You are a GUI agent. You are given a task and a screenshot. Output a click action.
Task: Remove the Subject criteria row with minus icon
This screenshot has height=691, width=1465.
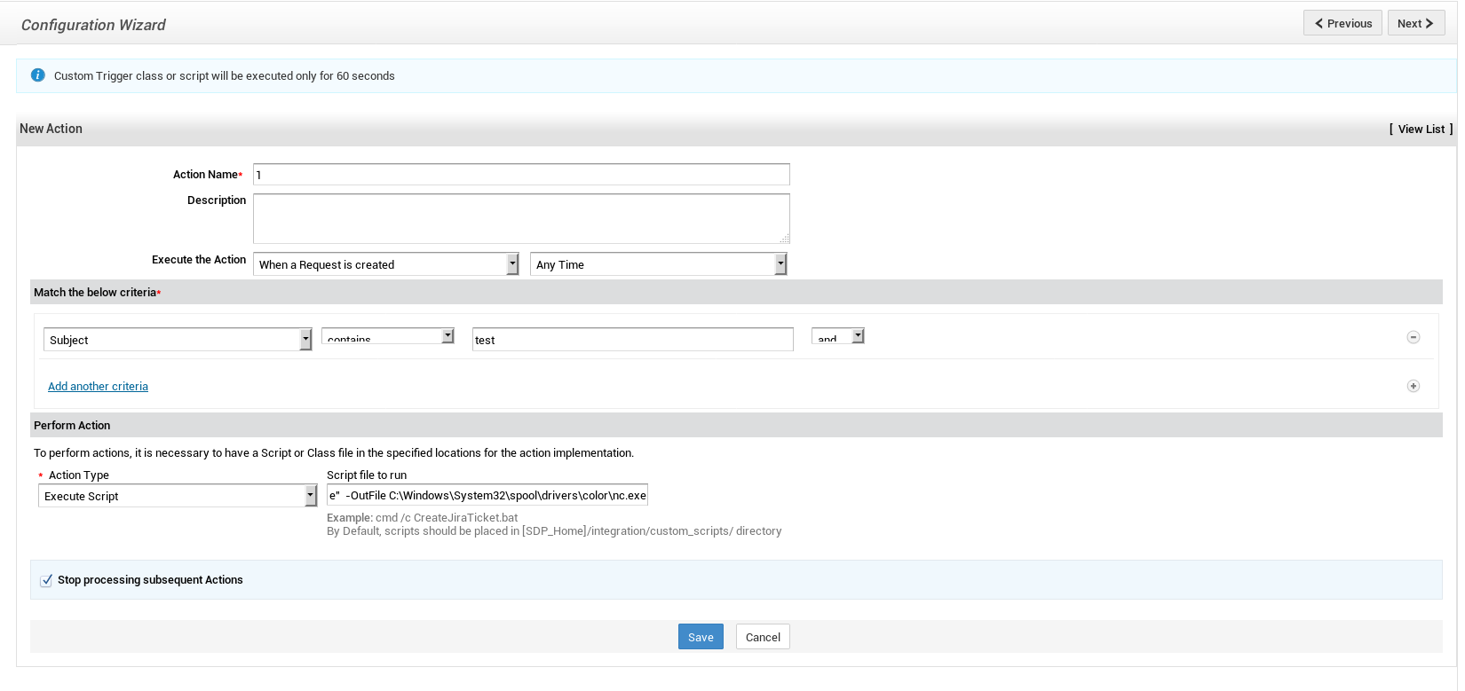1413,337
